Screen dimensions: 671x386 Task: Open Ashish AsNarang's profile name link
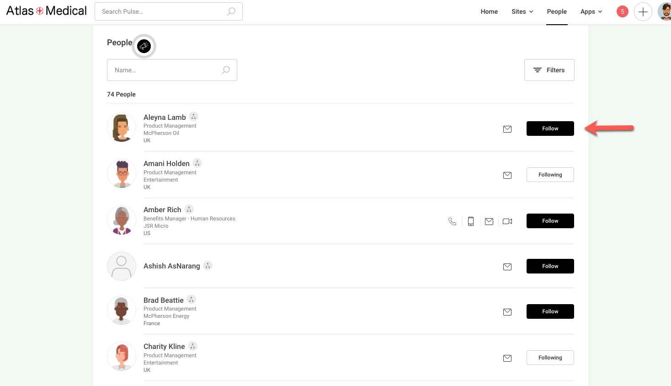[x=172, y=266]
